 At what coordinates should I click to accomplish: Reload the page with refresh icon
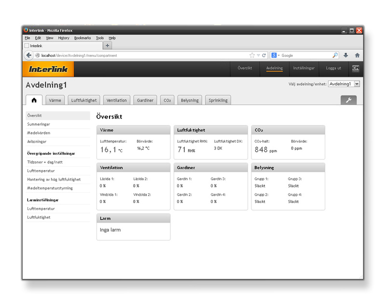pos(264,55)
